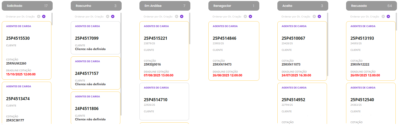The height and width of the screenshot is (131, 399).
Task: Click ascending sort arrow in Rascunho column
Action: pos(108,16)
